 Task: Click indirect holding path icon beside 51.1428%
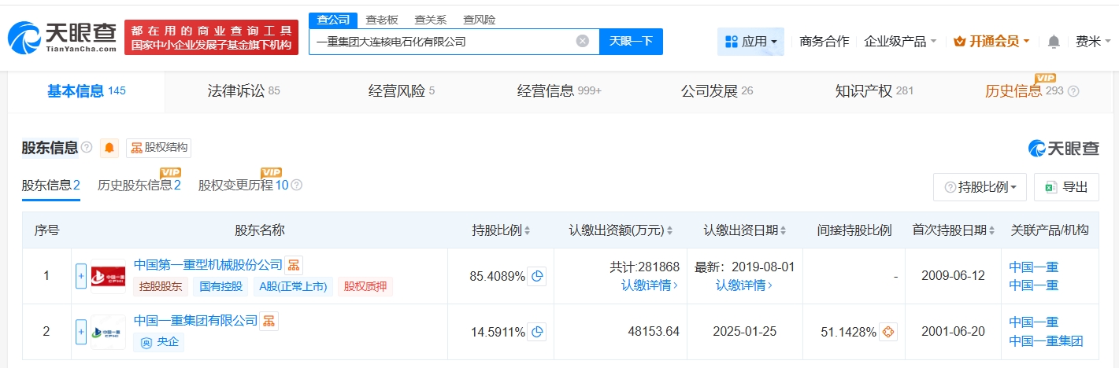pyautogui.click(x=888, y=332)
